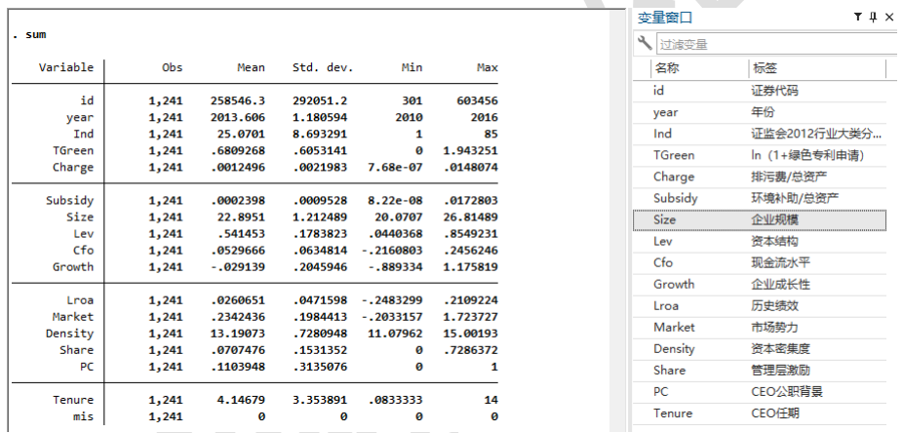
Task: Select the Charge variable in variables window
Action: click(760, 177)
